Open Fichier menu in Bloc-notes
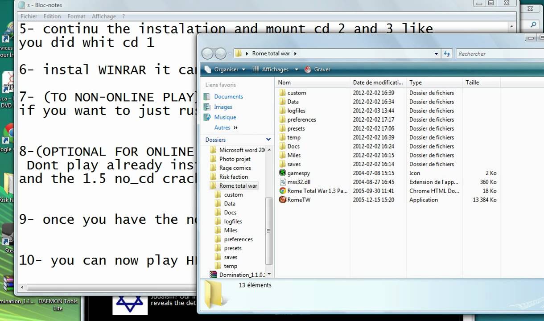 tap(29, 16)
